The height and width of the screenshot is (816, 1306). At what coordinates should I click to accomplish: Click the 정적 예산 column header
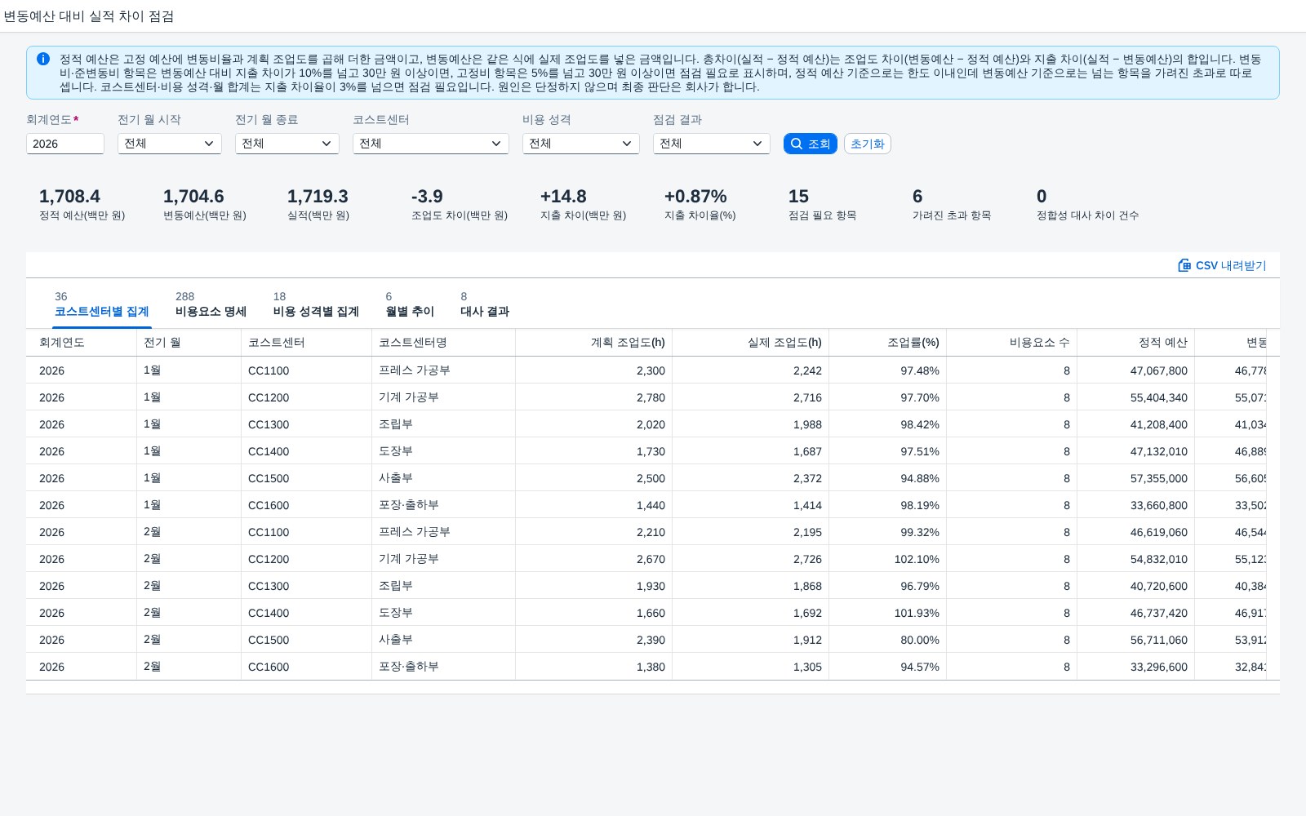[1136, 343]
